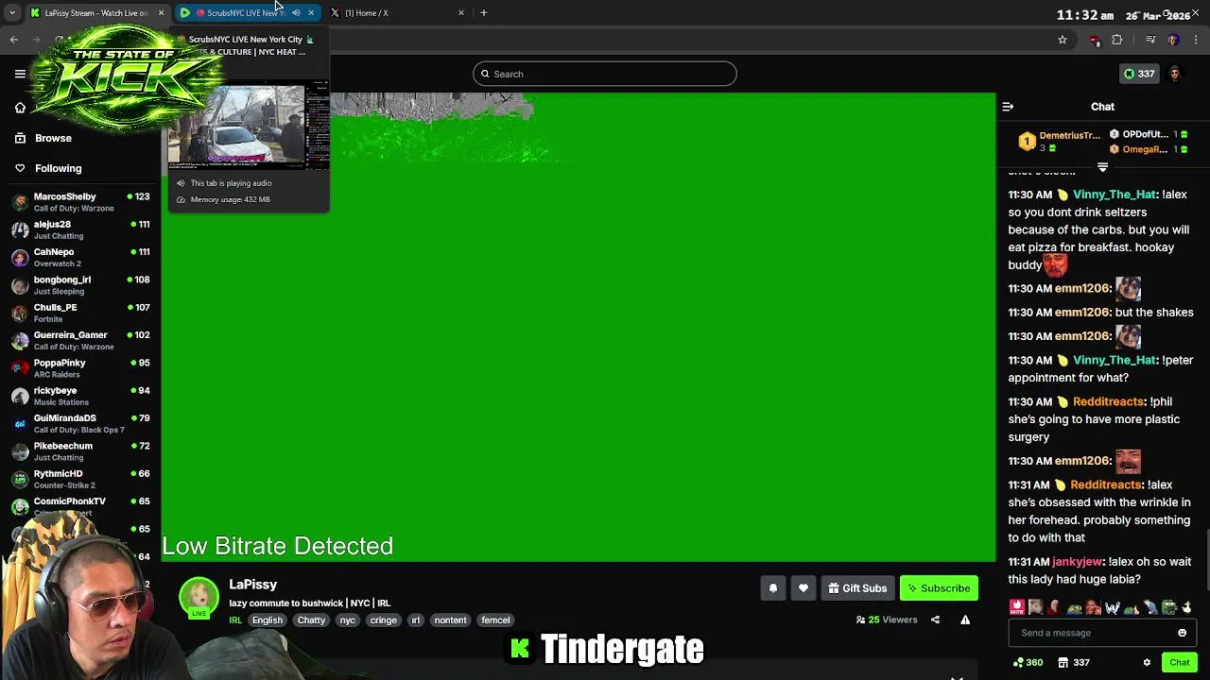Open the Kick hamburger sidebar menu

coord(20,74)
